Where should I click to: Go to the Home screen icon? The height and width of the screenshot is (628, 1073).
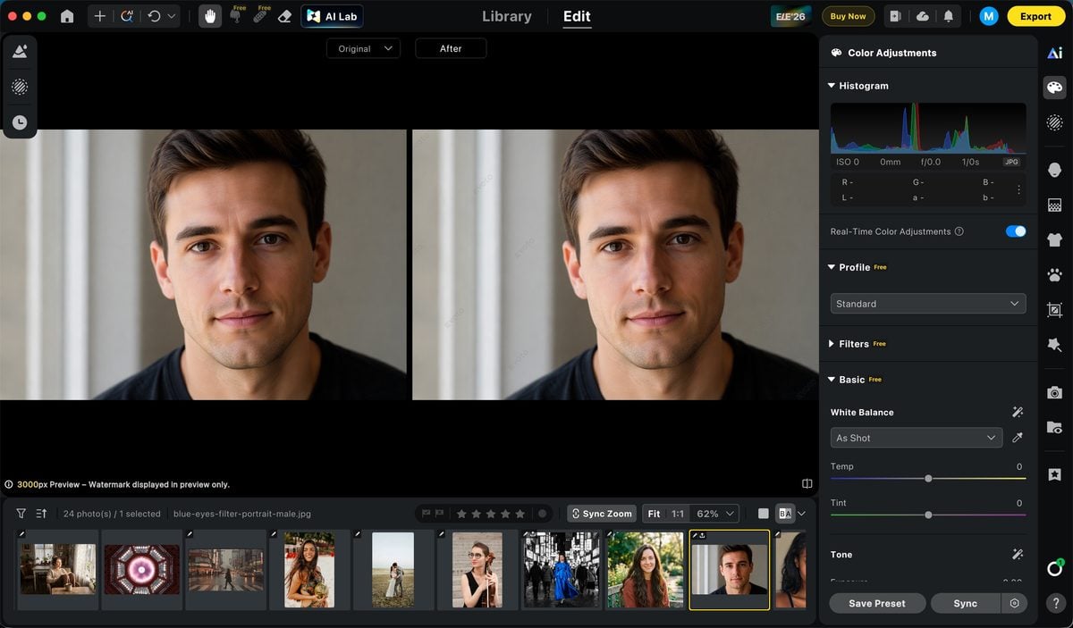pos(67,16)
